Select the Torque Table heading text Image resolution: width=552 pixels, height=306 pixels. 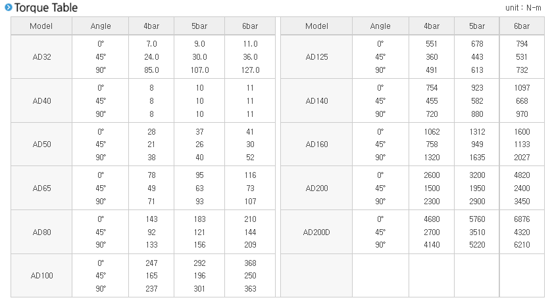click(x=46, y=8)
